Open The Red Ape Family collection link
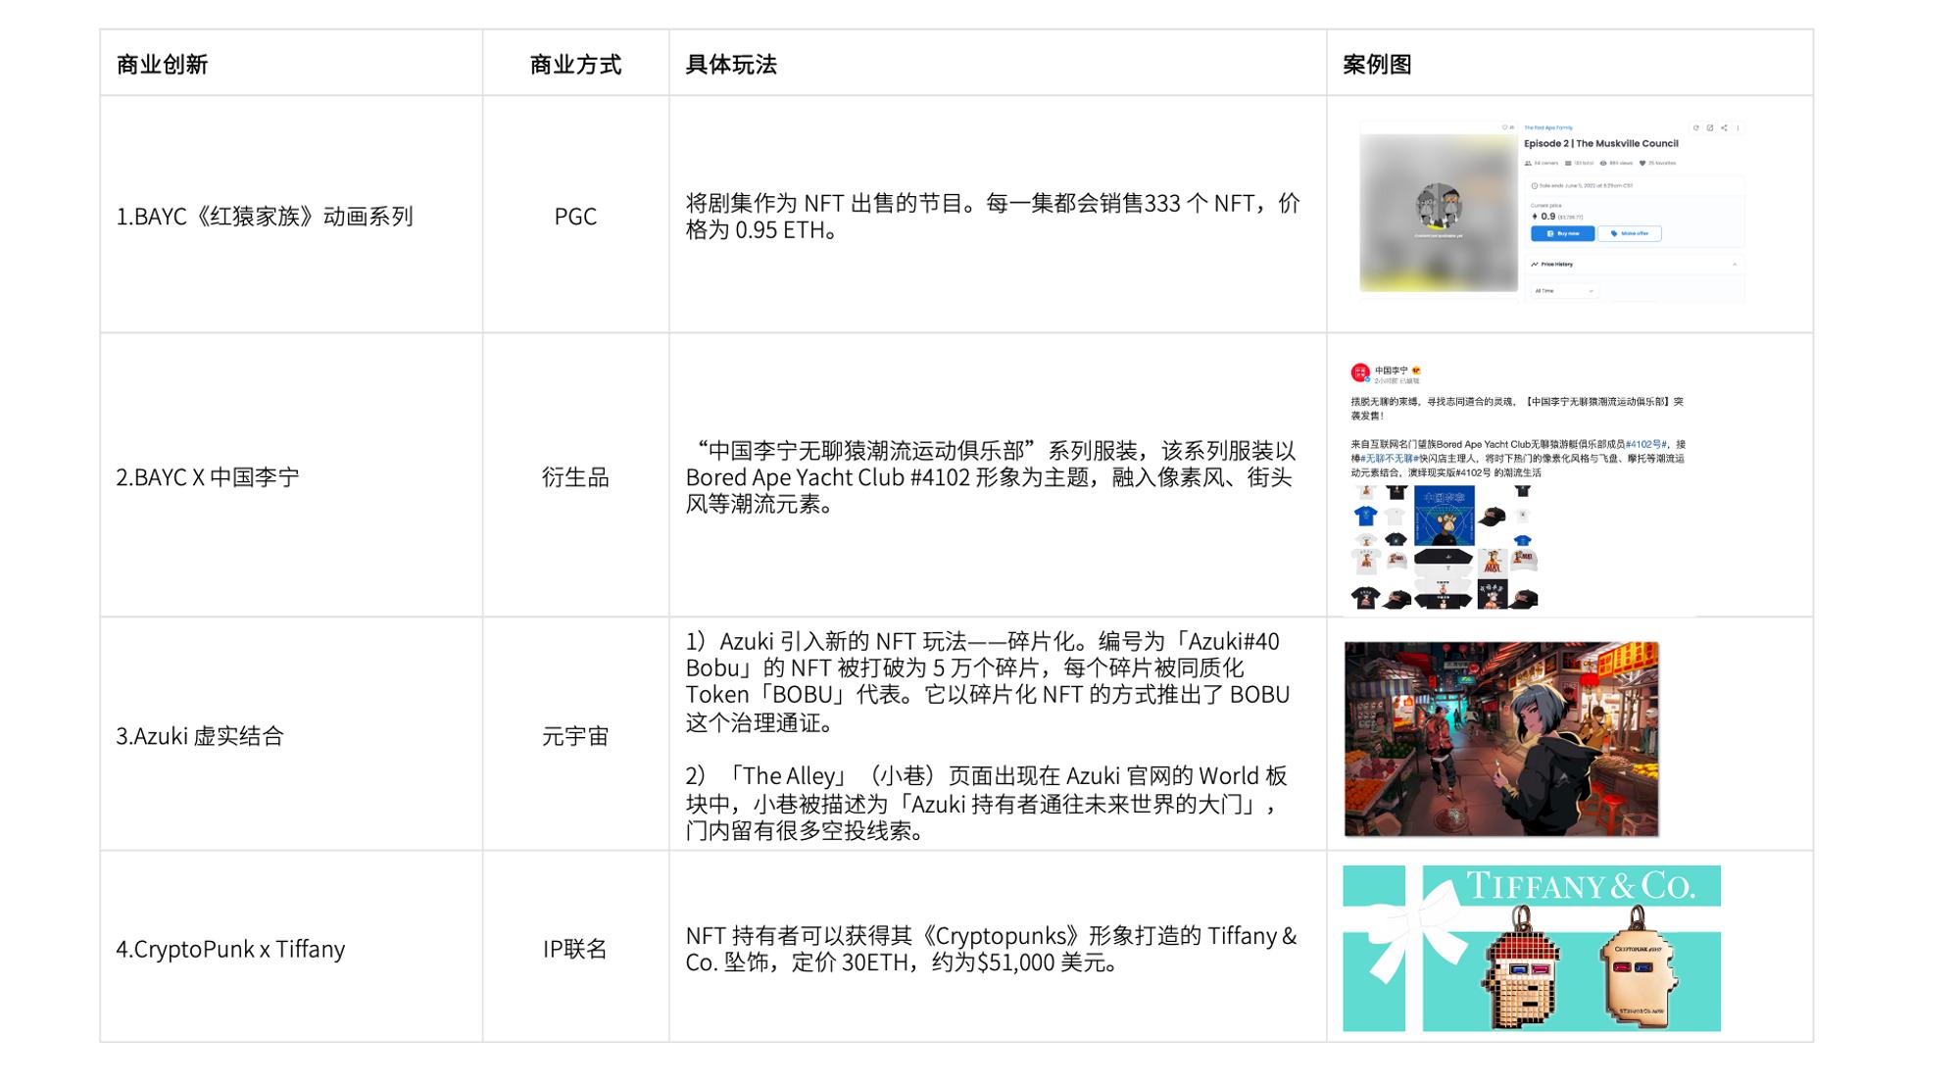Screen dimensions: 1960x1086 pyautogui.click(x=1548, y=127)
